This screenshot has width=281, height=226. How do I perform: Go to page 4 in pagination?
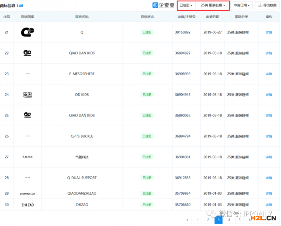pyautogui.click(x=229, y=220)
